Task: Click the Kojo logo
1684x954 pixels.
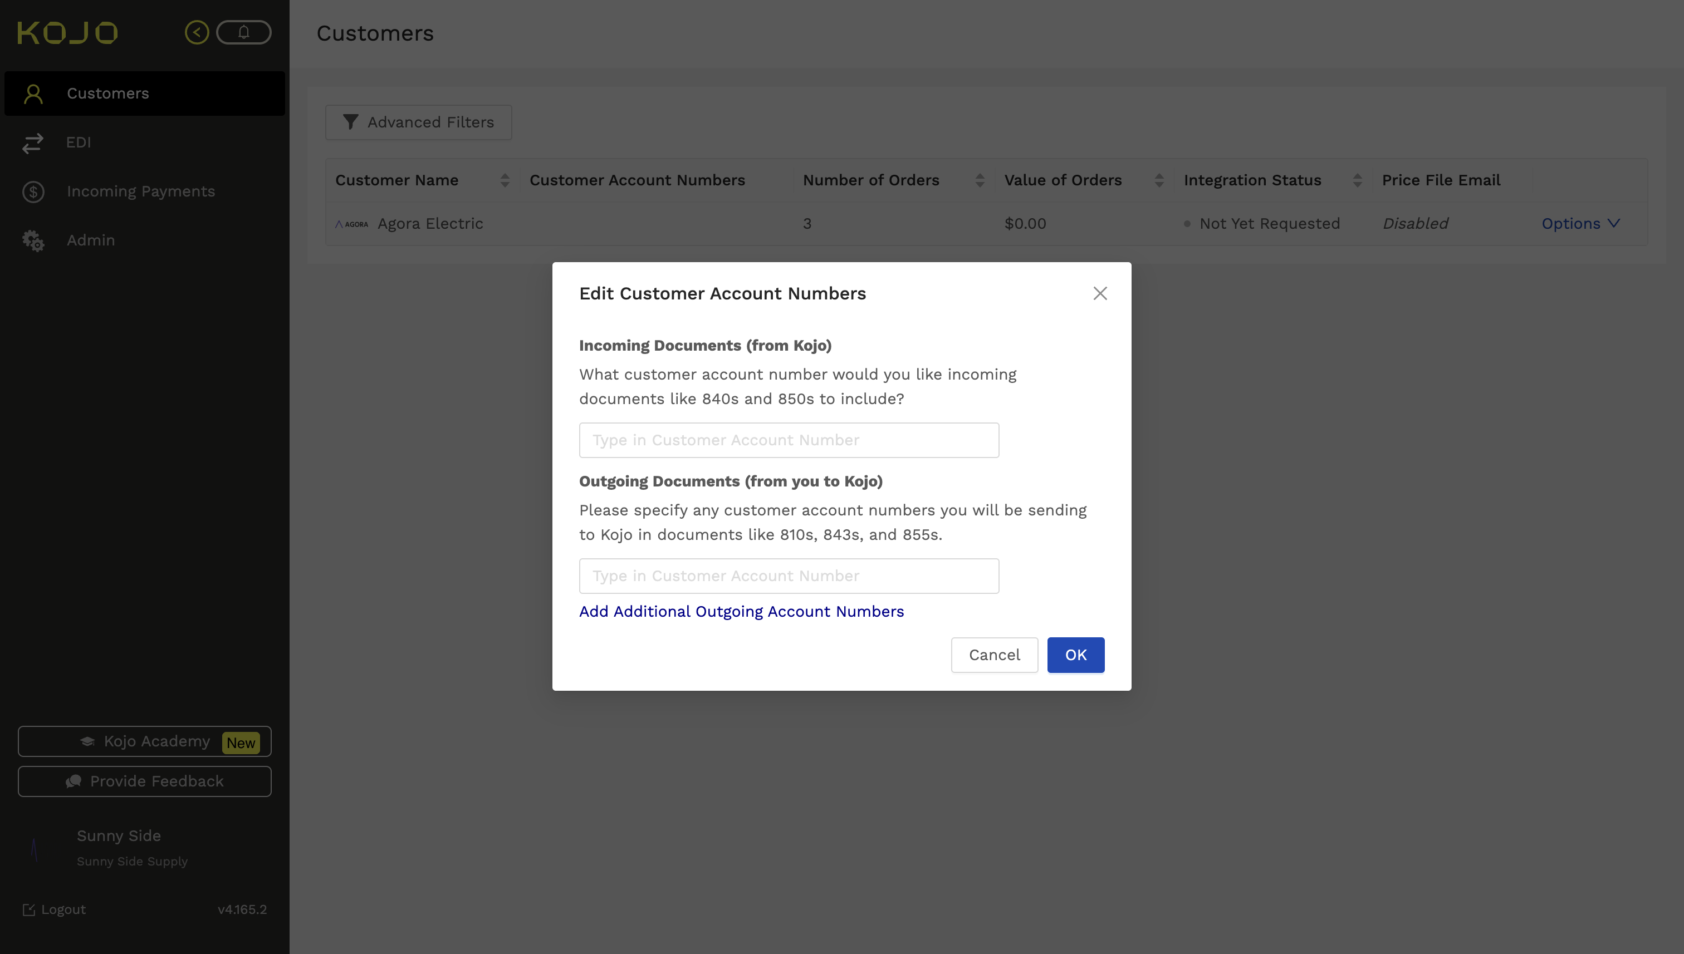Action: (x=67, y=33)
